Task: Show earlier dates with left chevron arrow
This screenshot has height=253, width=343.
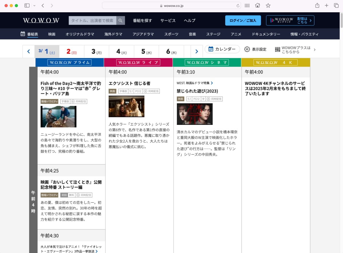Action: pos(29,51)
